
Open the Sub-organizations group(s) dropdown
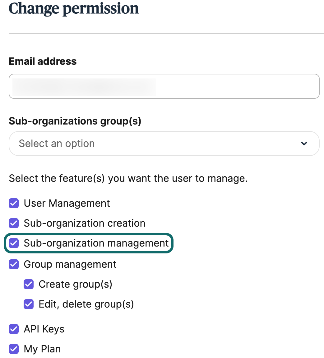tap(164, 144)
